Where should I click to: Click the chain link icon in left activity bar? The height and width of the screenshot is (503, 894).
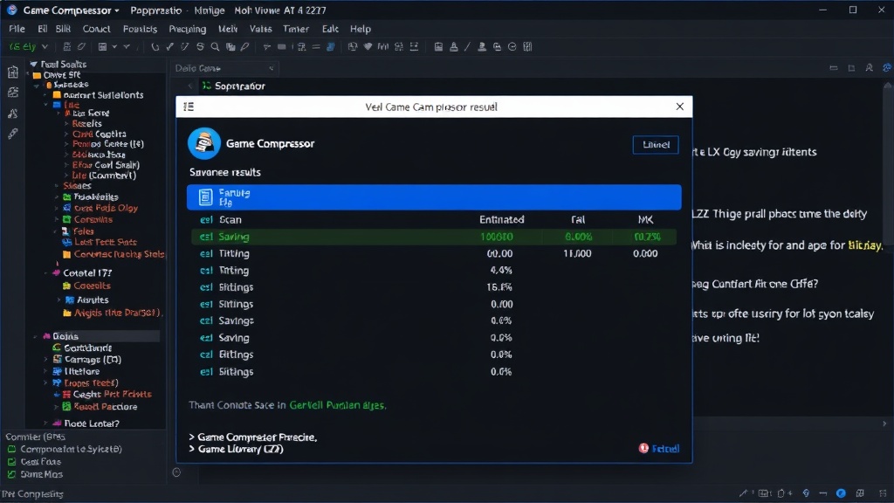coord(12,134)
